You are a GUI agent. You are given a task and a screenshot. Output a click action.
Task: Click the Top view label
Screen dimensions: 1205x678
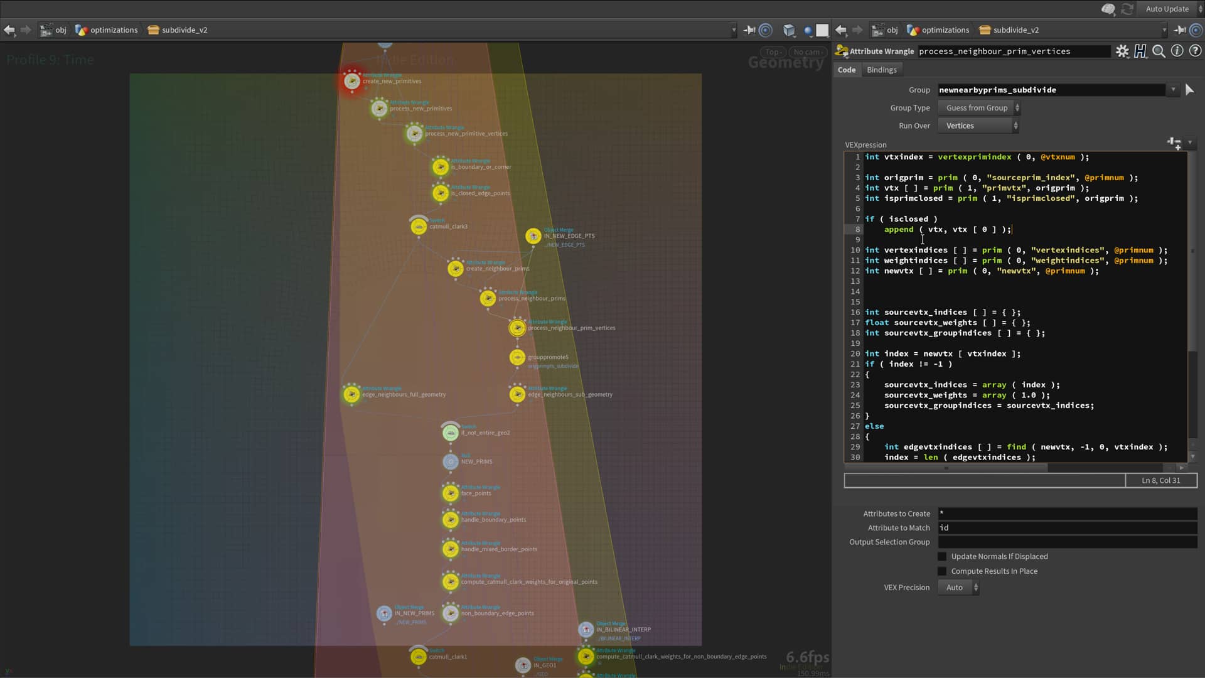[x=773, y=52]
